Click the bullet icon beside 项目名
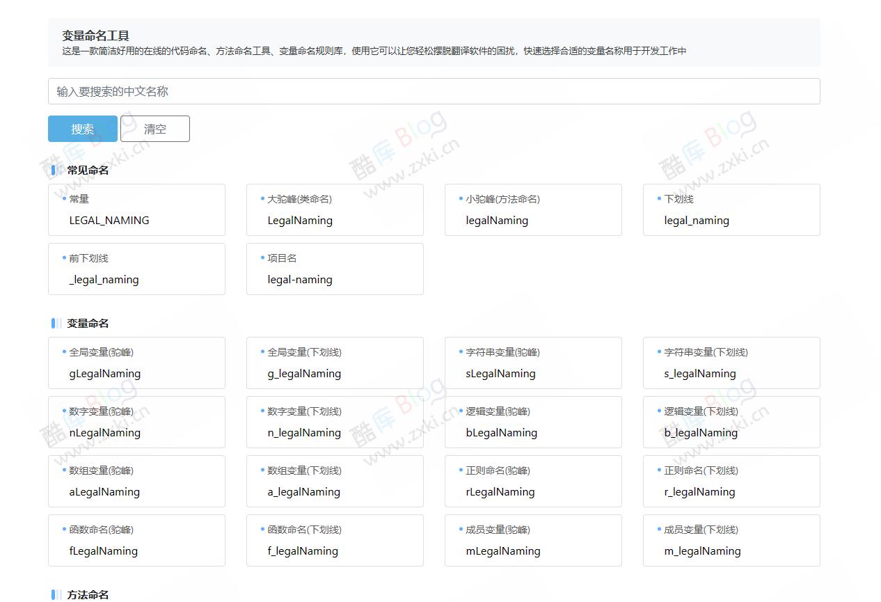Screen dimensions: 881x602 [262, 258]
